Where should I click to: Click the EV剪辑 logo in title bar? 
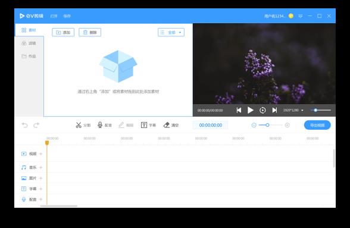[x=32, y=16]
